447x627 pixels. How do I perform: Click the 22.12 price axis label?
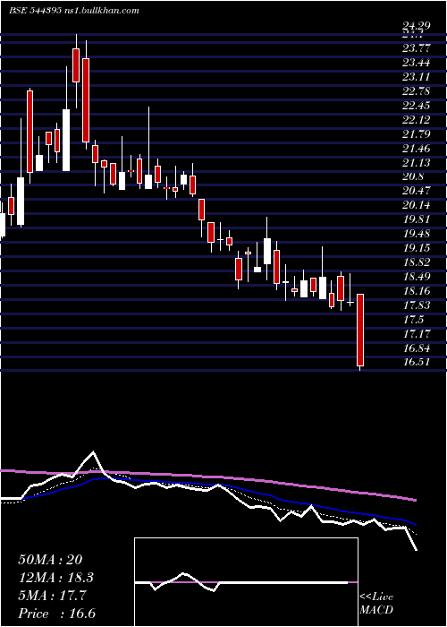point(417,119)
